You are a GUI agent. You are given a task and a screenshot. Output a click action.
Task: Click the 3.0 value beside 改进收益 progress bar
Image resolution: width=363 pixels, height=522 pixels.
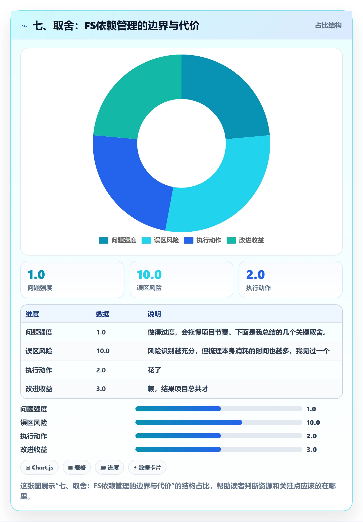click(311, 450)
